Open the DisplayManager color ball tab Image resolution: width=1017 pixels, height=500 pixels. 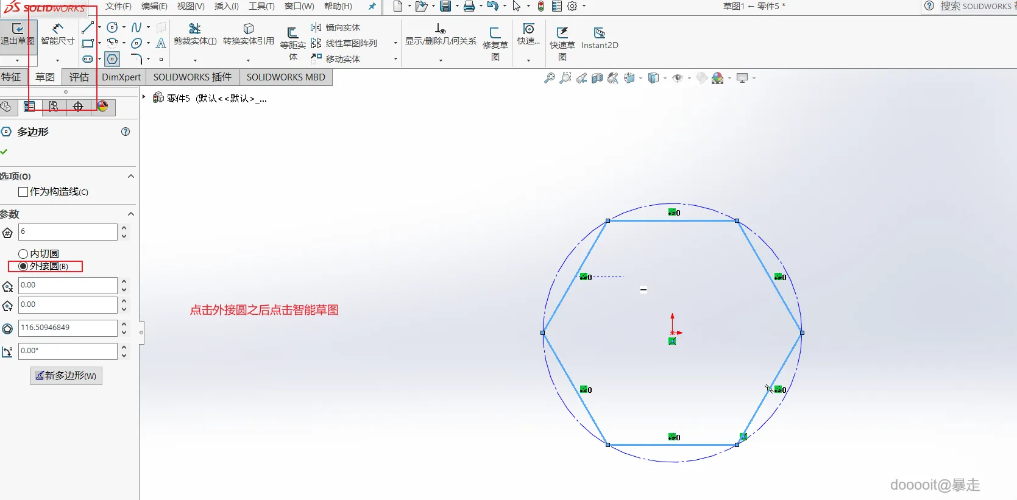102,107
